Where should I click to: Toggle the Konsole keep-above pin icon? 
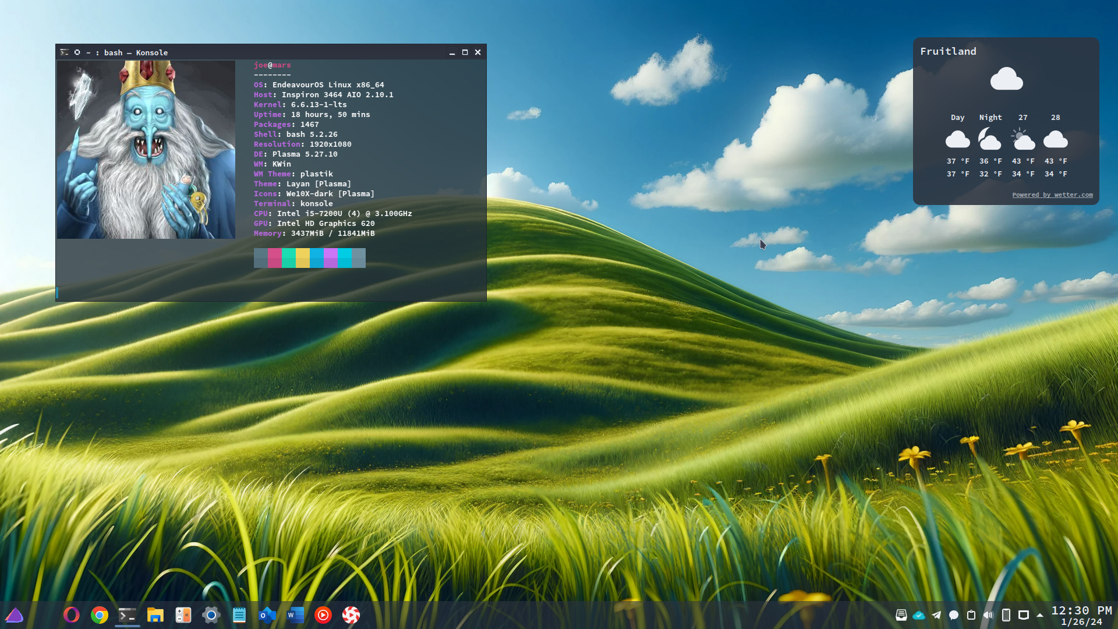(77, 52)
